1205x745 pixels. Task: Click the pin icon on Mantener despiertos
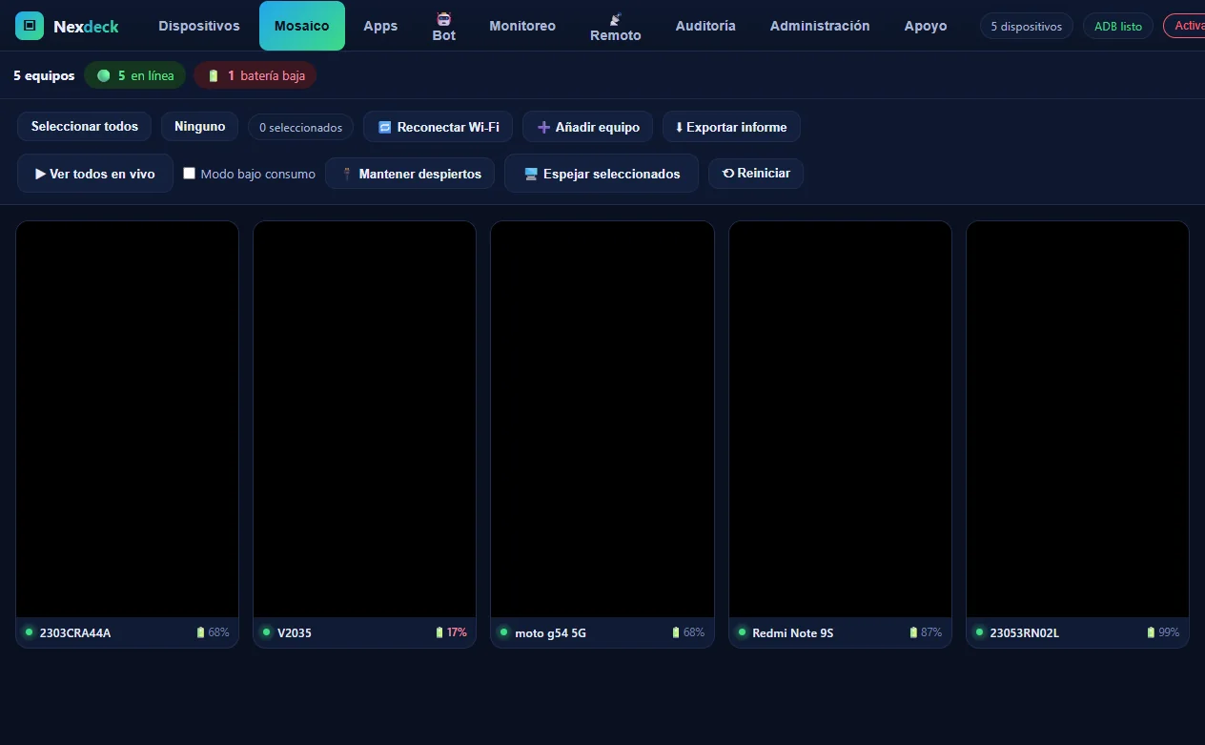(x=347, y=174)
